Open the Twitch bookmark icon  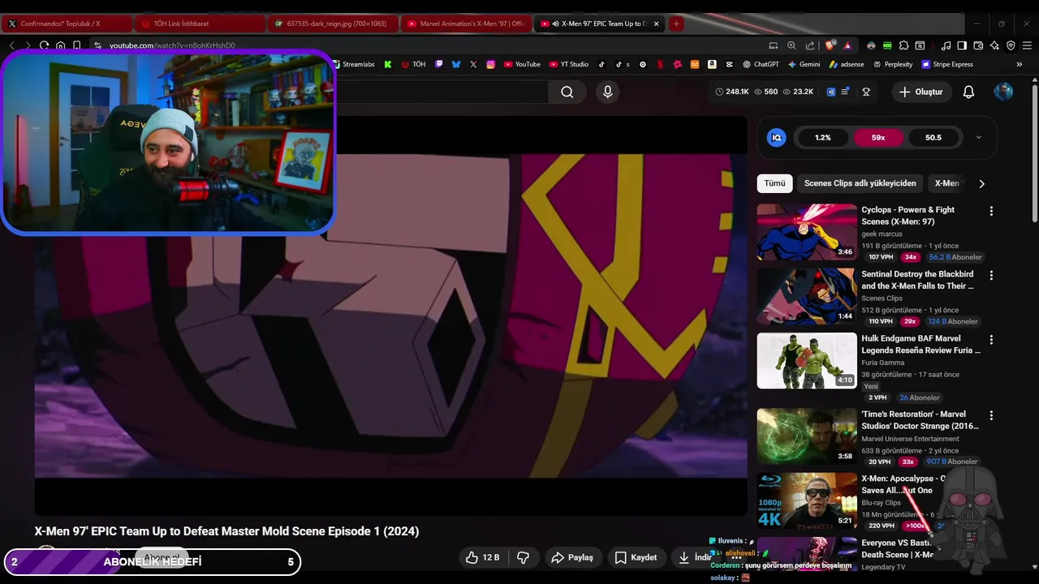pos(438,64)
